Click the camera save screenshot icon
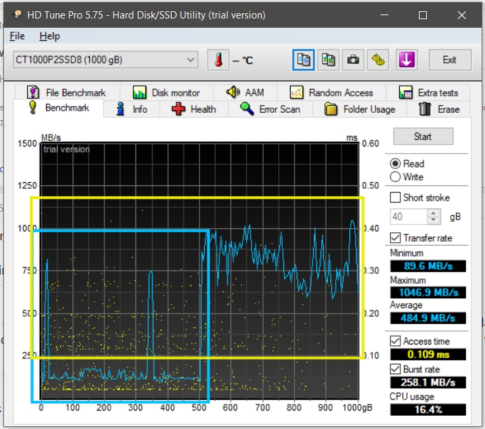485x429 pixels. point(353,60)
